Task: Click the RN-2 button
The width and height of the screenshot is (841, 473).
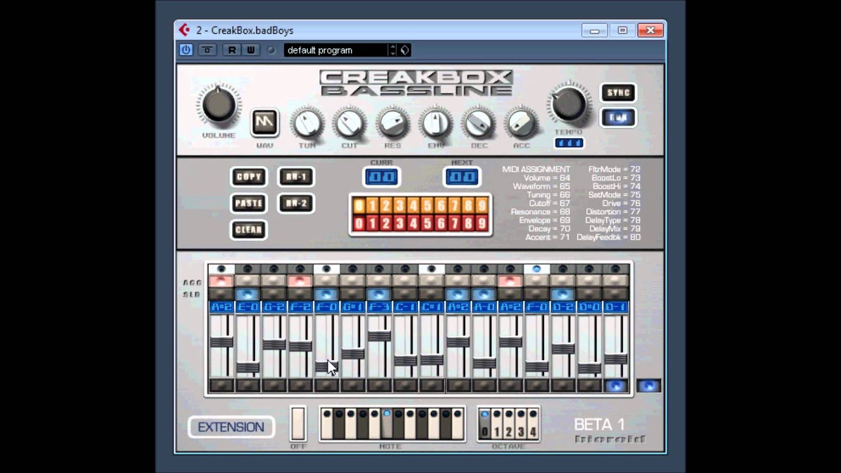Action: tap(296, 203)
